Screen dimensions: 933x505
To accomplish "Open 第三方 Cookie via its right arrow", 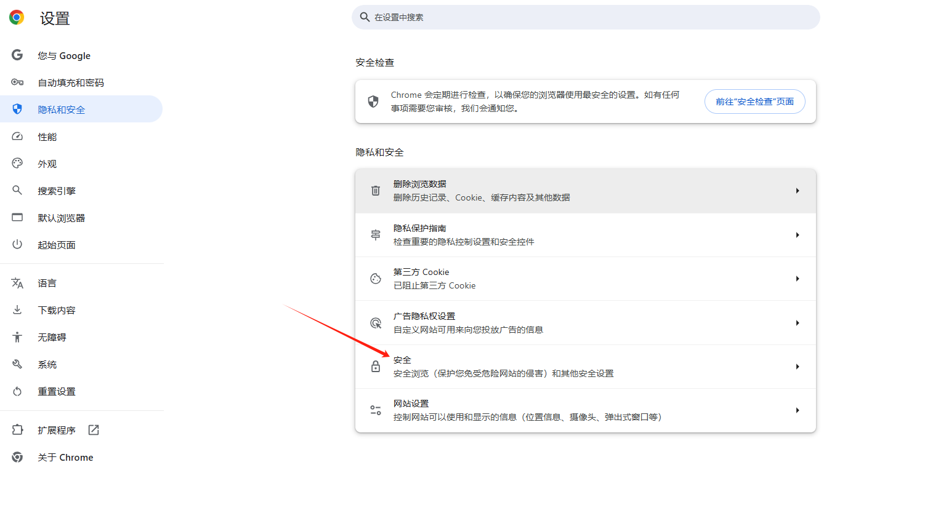I will 798,279.
